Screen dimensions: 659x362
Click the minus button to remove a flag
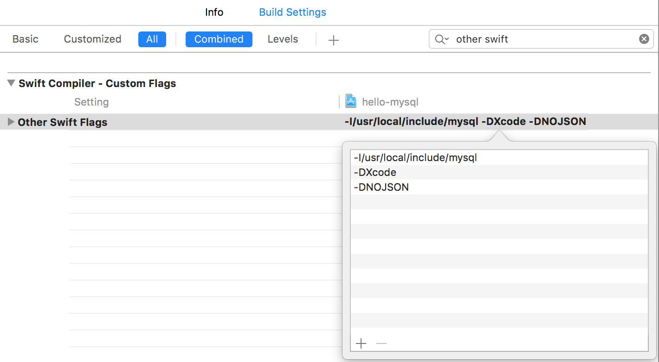pyautogui.click(x=381, y=343)
